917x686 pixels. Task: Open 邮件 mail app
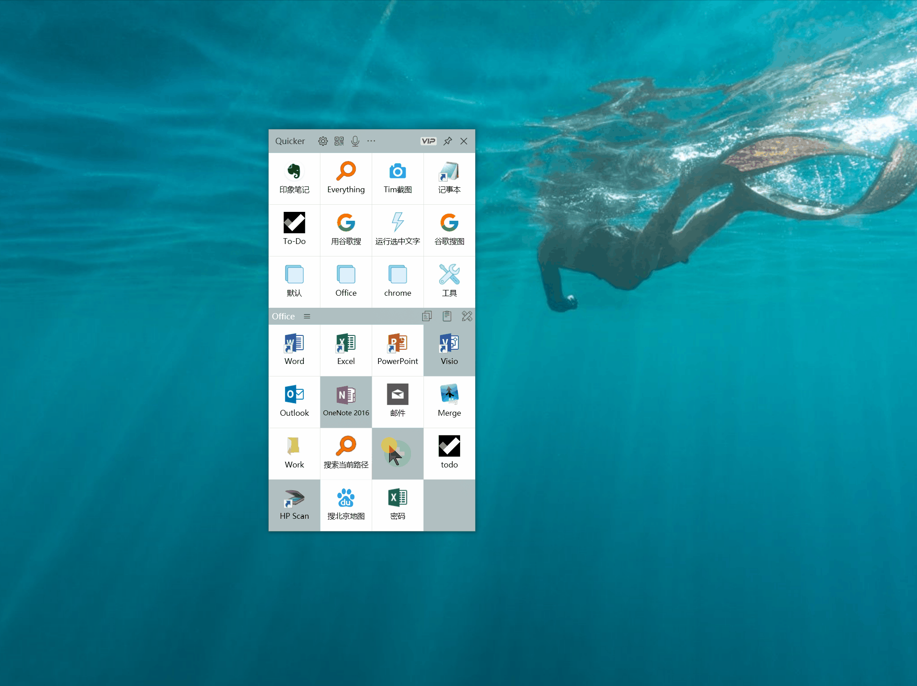(398, 402)
